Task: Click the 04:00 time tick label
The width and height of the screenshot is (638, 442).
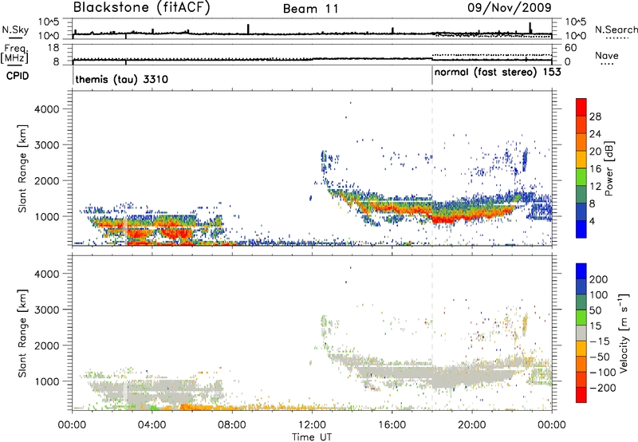Action: pos(152,425)
